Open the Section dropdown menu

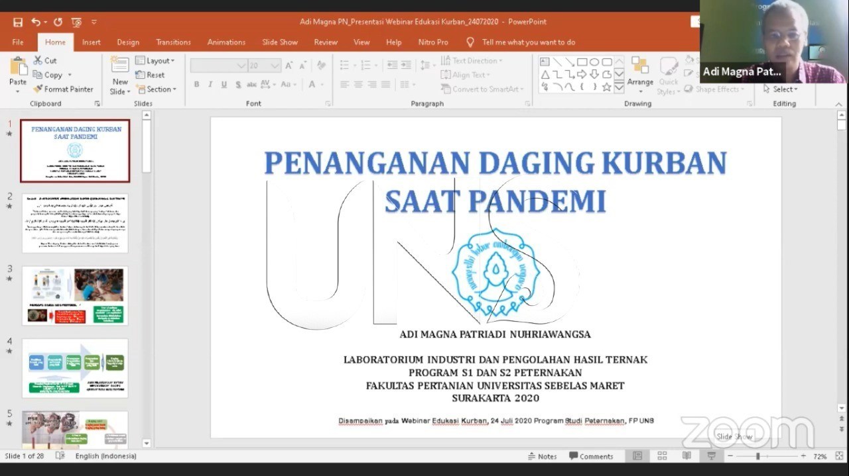point(157,89)
